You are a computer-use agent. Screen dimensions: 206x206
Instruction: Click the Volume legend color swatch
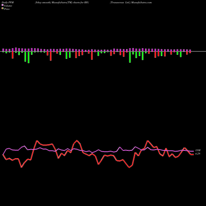pyautogui.click(x=2, y=5)
